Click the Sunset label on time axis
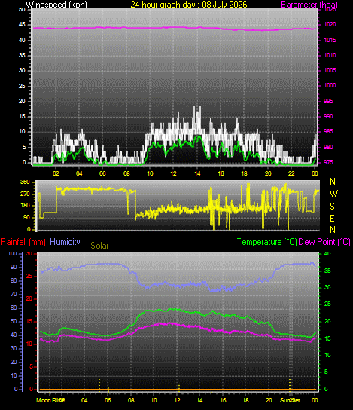The image size is (353, 410). pos(290,400)
